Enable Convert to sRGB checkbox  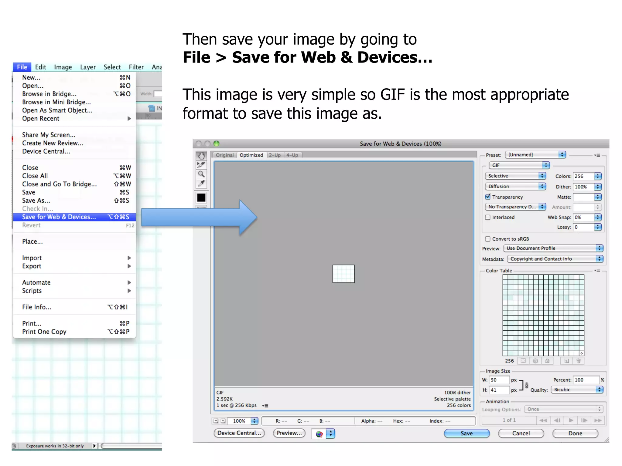coord(488,239)
